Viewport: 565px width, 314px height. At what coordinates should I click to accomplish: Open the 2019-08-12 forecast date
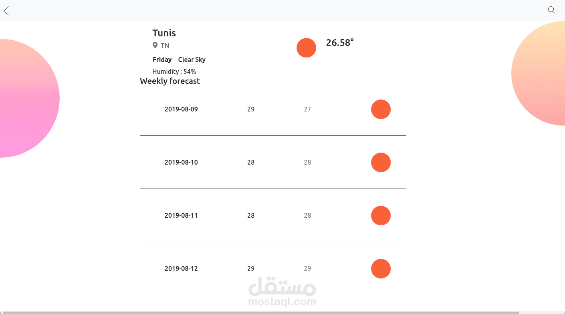coord(181,269)
